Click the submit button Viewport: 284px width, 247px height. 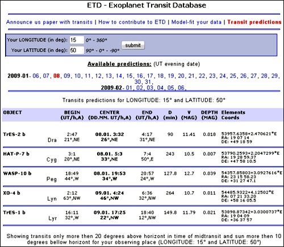(133, 46)
